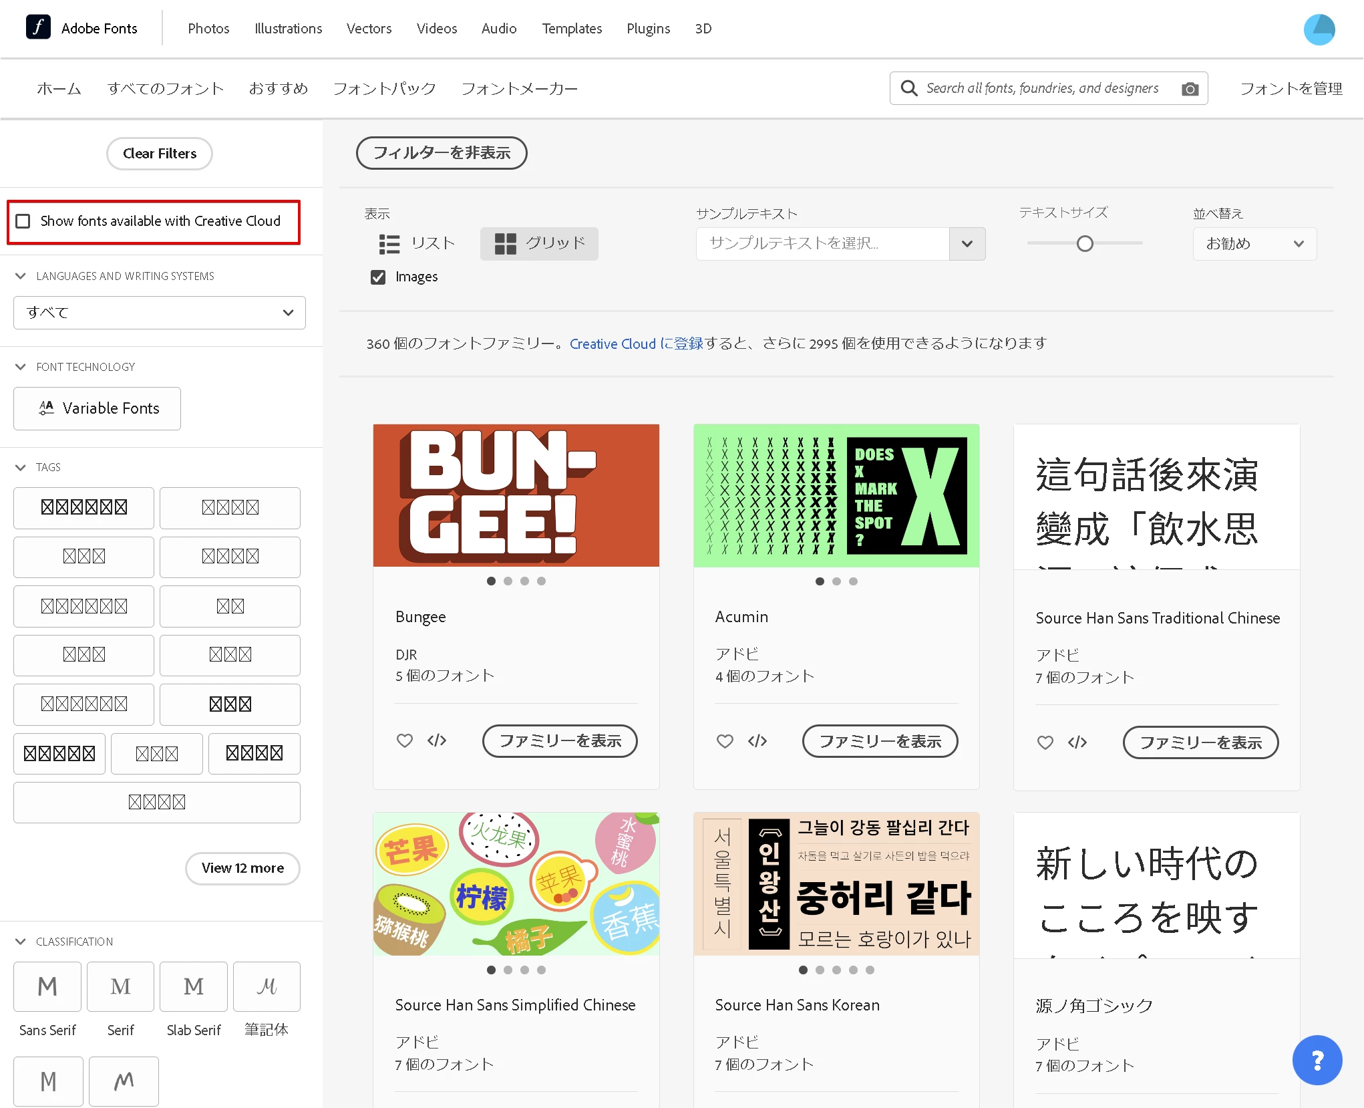Open the すべて language dropdown
This screenshot has width=1364, height=1108.
tap(160, 313)
